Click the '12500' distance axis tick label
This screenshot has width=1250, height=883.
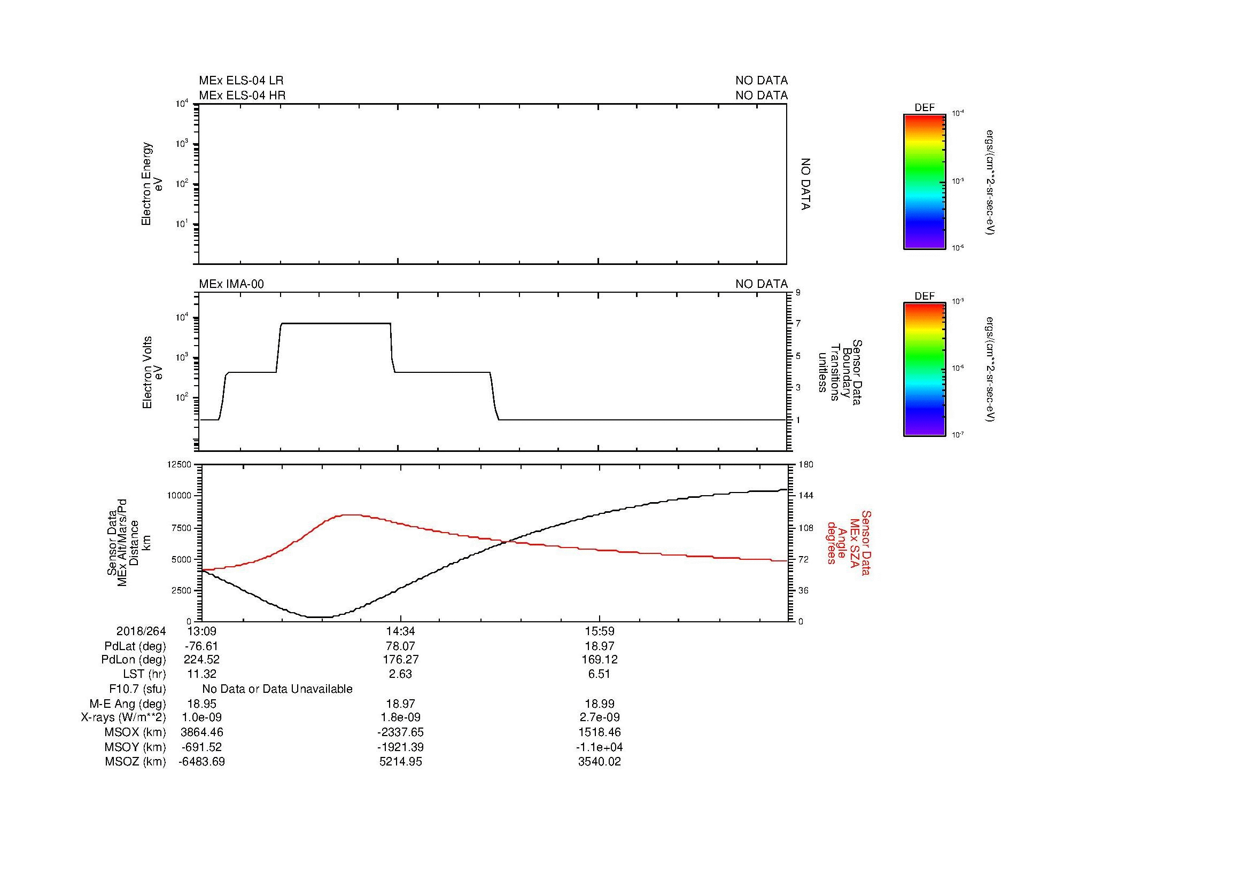(x=179, y=464)
